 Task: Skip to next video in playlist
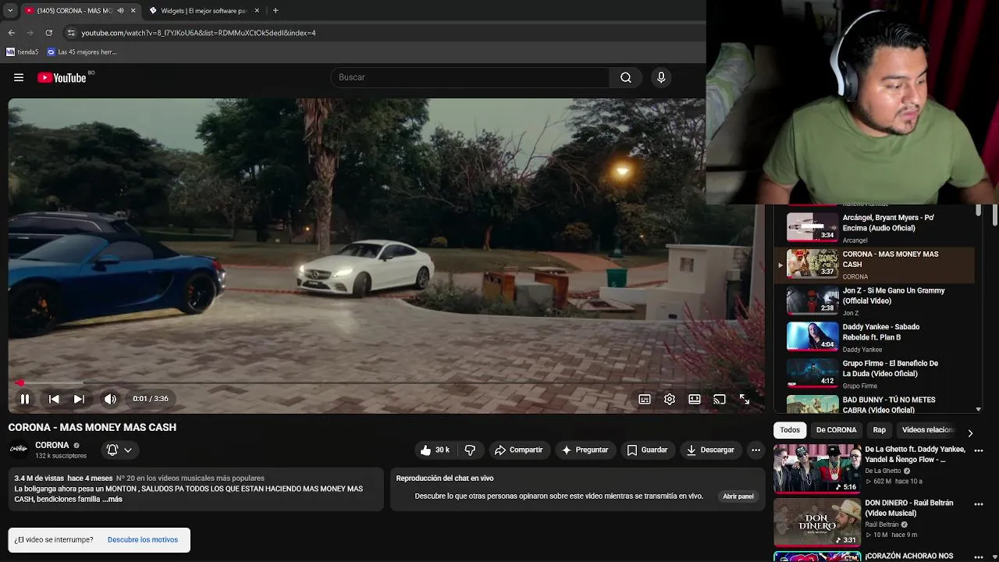79,399
